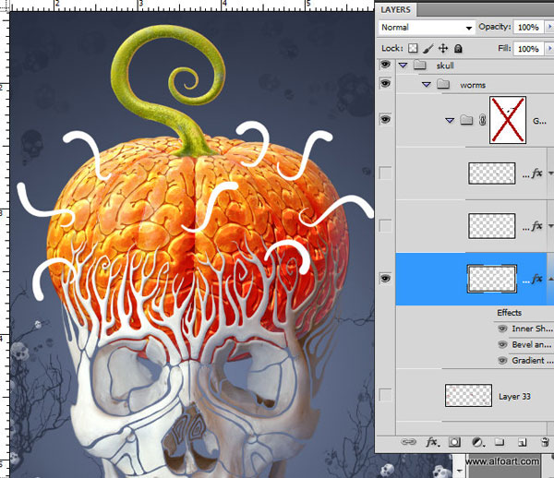This screenshot has height=478, width=554.
Task: Click the mask link chain icon
Action: (x=482, y=120)
